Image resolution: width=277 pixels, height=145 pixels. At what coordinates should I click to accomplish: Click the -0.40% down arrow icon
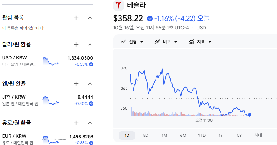tap(91, 104)
